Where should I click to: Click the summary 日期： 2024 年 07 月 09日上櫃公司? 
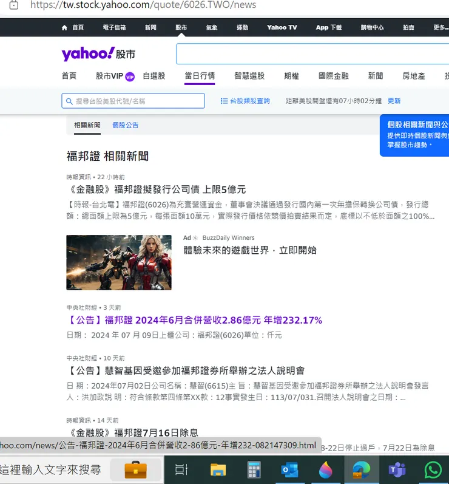point(174,335)
